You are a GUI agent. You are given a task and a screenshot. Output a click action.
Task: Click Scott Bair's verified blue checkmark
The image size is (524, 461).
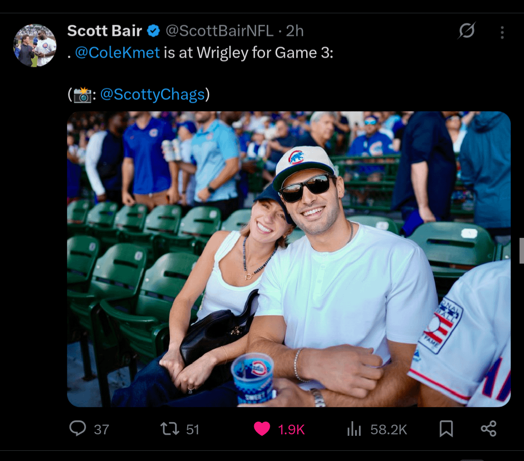pos(153,31)
